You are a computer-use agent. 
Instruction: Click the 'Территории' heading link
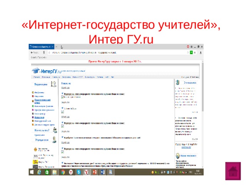tap(41, 84)
